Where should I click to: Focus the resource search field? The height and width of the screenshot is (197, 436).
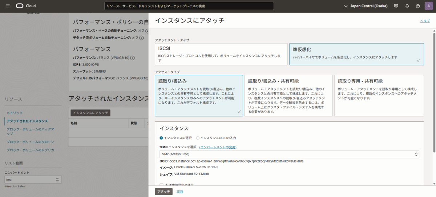(x=189, y=6)
